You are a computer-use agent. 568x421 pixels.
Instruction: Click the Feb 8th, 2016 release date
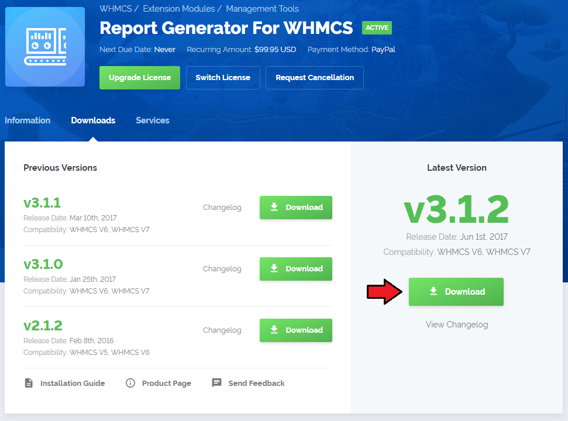tap(92, 341)
